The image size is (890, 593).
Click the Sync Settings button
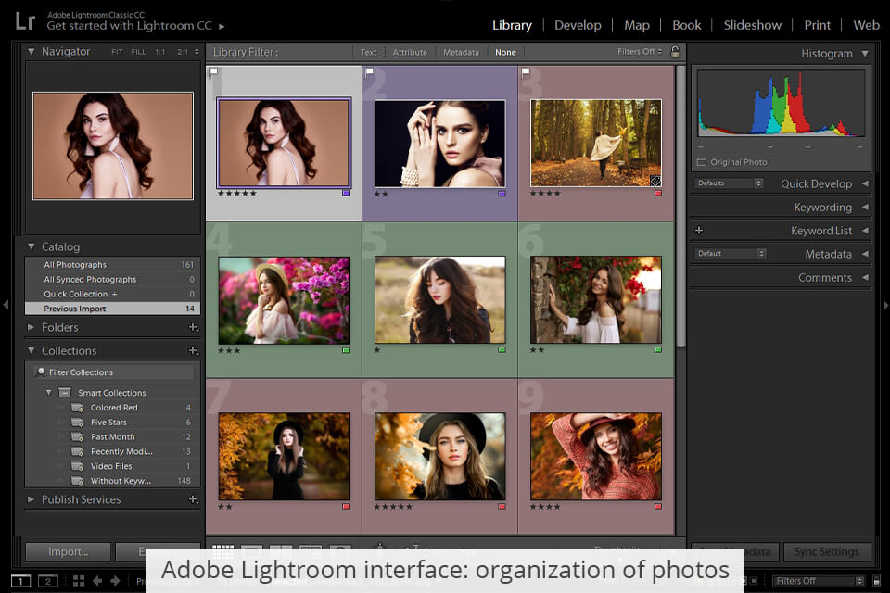tap(827, 551)
